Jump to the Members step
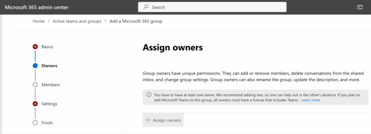The width and height of the screenshot is (371, 134). [x=51, y=85]
